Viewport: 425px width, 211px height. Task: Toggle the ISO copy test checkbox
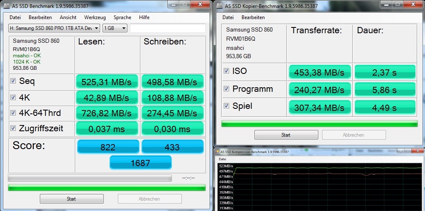226,71
